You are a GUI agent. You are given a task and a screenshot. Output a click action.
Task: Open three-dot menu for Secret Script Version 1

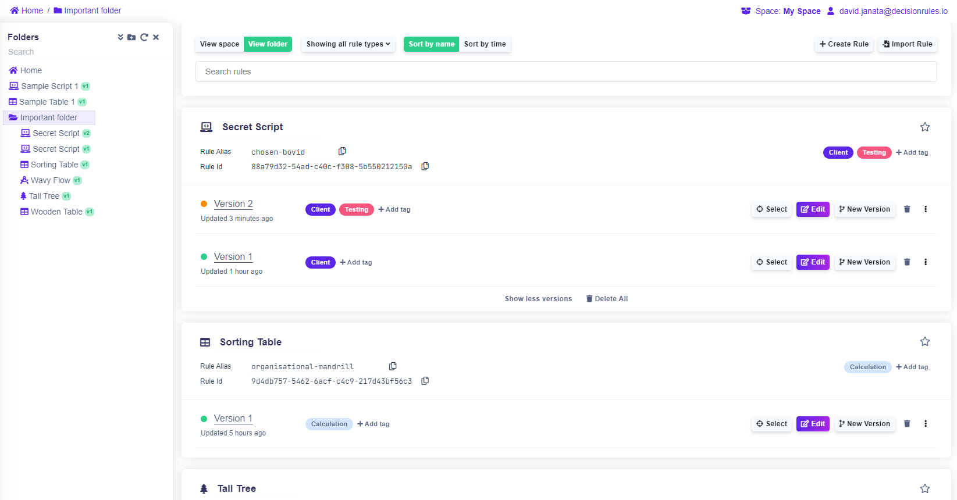(926, 262)
